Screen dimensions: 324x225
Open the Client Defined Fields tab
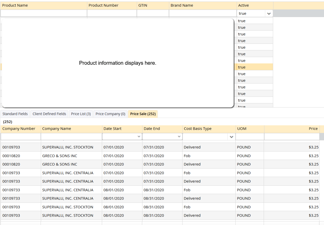point(49,114)
